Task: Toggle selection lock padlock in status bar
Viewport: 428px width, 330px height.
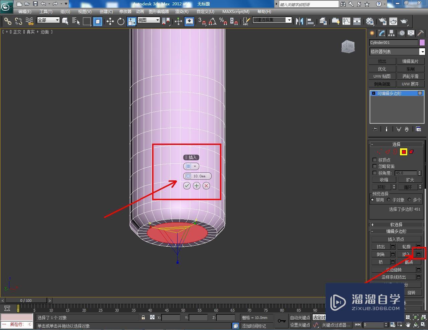Action: click(143, 317)
